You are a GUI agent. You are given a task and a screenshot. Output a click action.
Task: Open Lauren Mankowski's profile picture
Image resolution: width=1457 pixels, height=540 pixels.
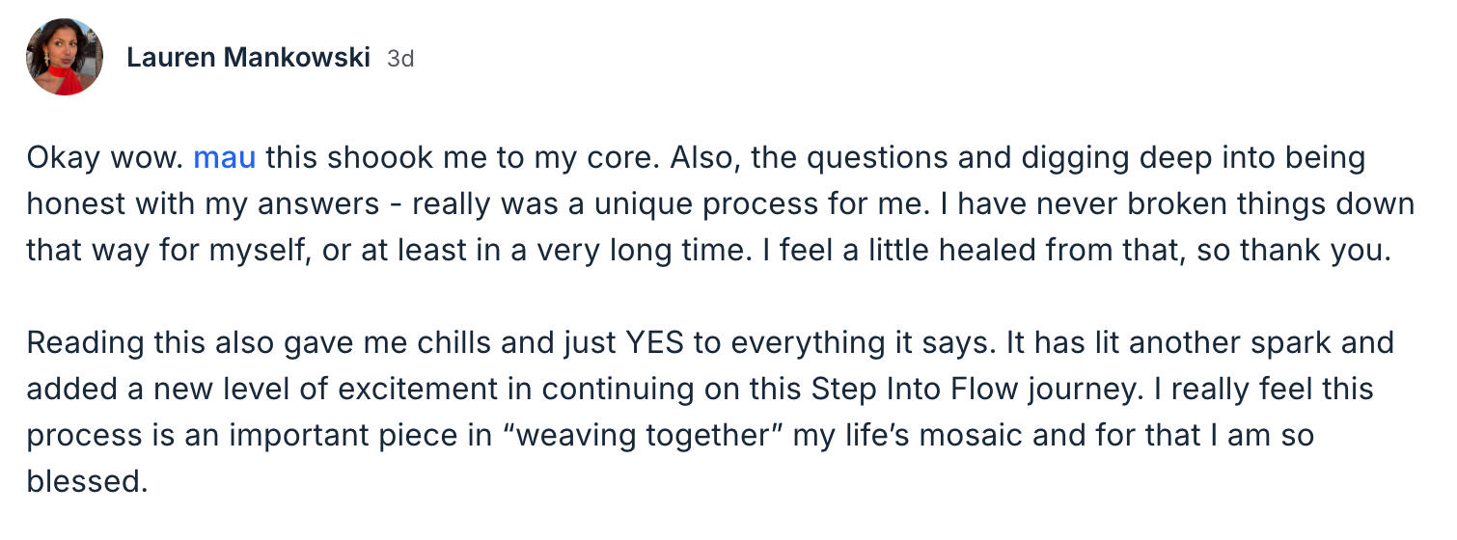(65, 57)
